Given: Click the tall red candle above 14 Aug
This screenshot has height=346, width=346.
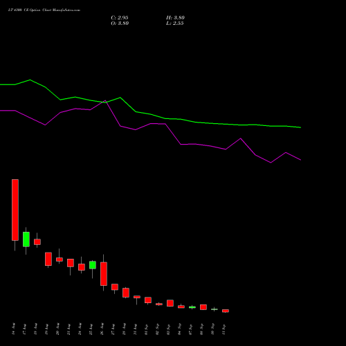Looking at the screenshot, I should tap(15, 210).
